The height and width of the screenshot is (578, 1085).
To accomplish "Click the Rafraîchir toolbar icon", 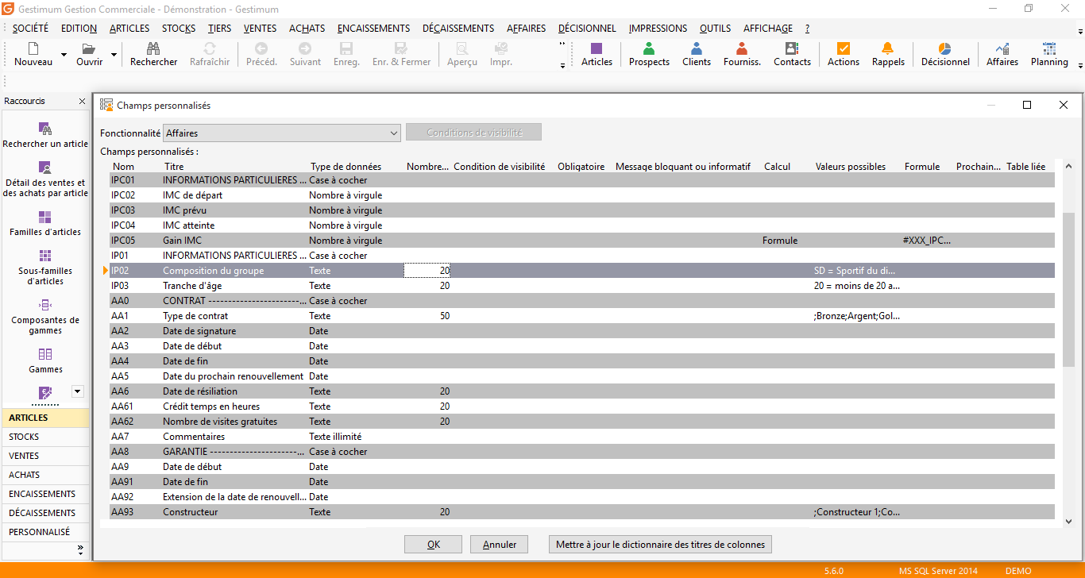I will 210,48.
